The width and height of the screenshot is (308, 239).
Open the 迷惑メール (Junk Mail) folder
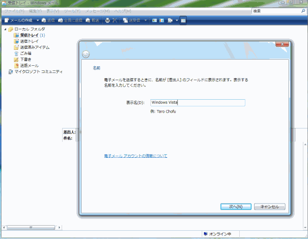(29, 66)
